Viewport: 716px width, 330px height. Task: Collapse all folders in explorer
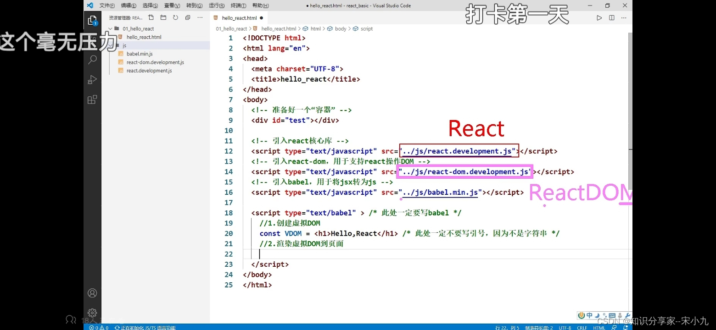pos(188,17)
